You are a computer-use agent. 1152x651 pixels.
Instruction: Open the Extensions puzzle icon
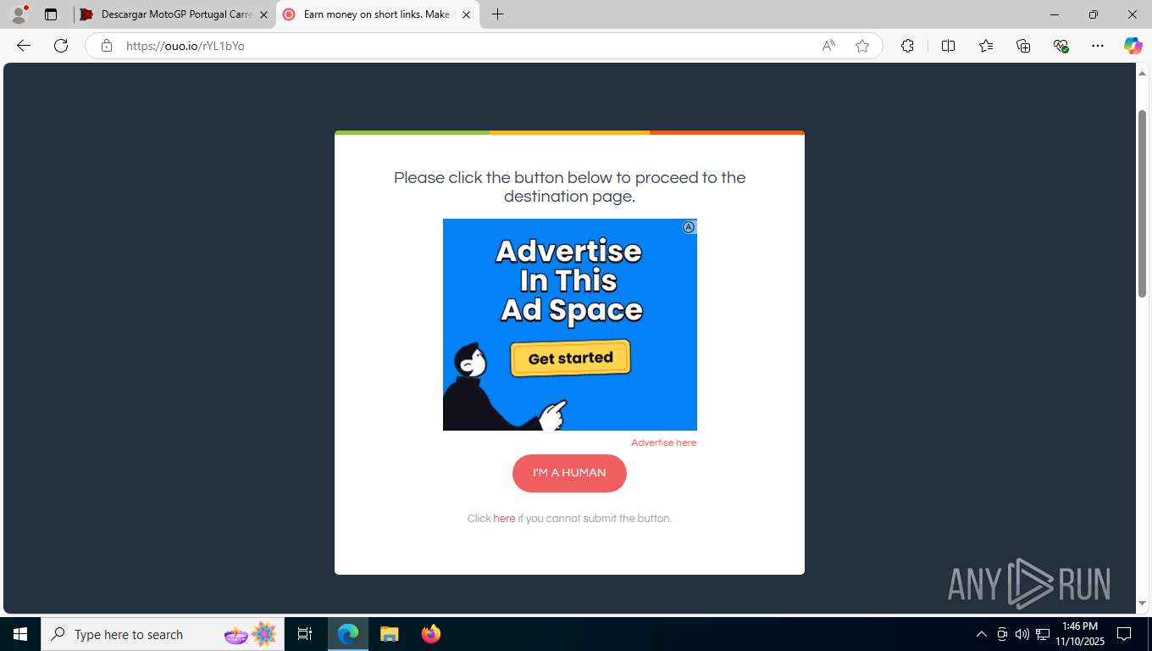click(x=907, y=46)
